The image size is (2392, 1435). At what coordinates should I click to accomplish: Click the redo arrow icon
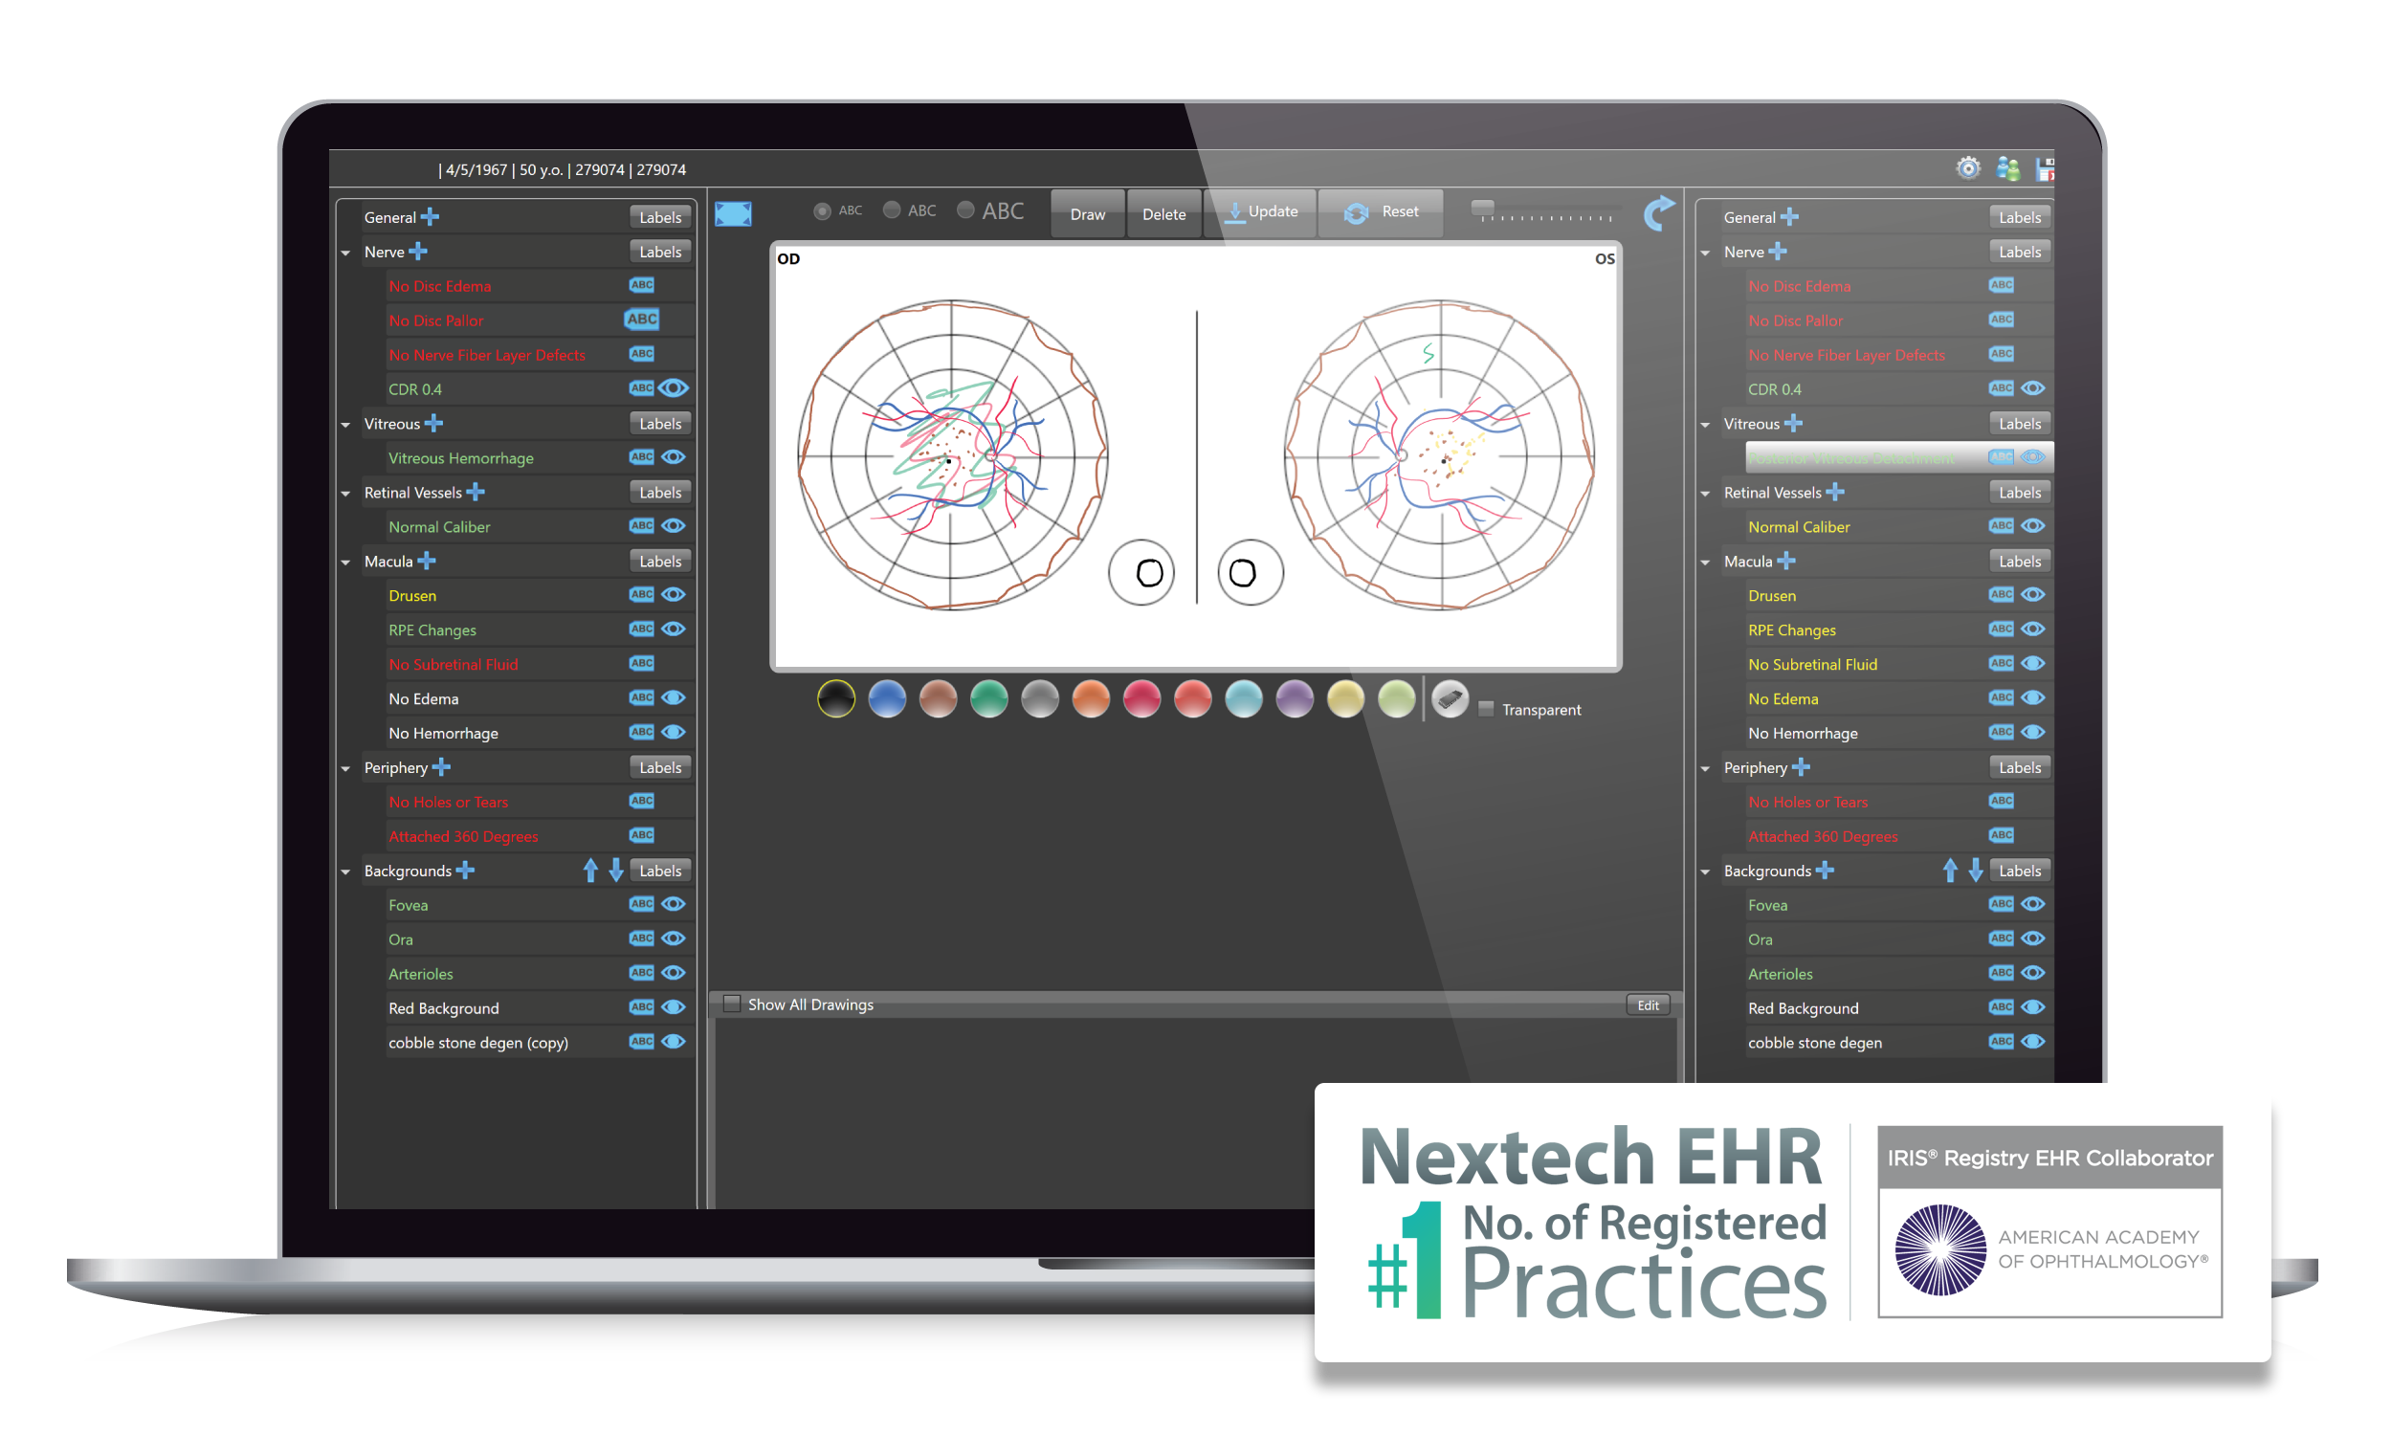point(1659,213)
